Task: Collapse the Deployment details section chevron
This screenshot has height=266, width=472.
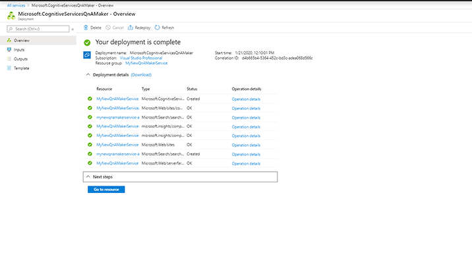Action: (88, 74)
